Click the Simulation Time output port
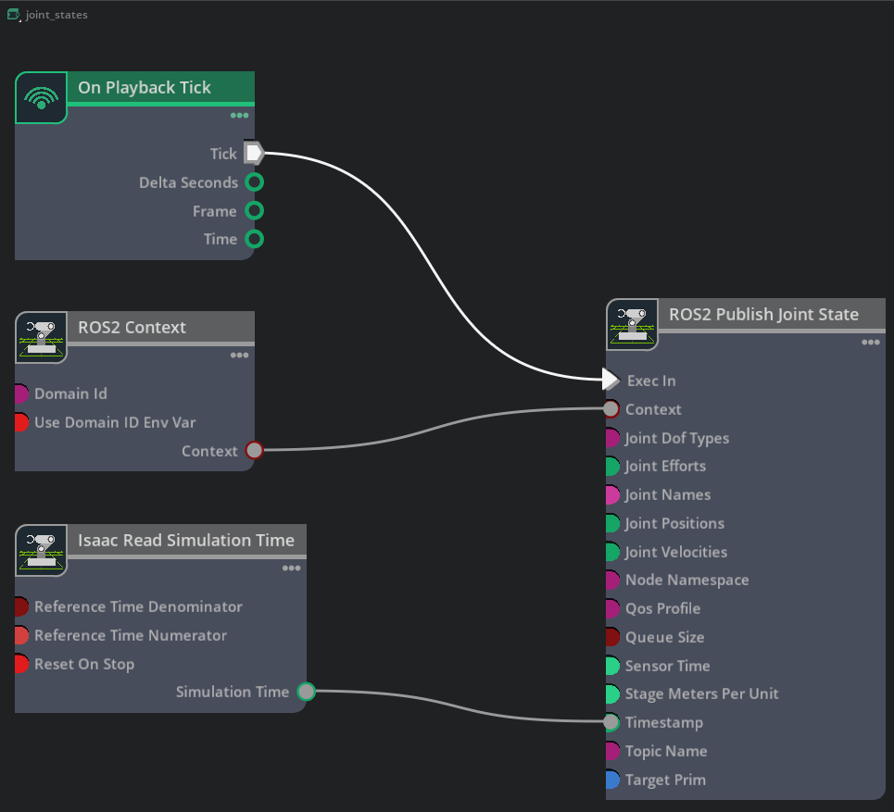The image size is (894, 812). tap(306, 692)
